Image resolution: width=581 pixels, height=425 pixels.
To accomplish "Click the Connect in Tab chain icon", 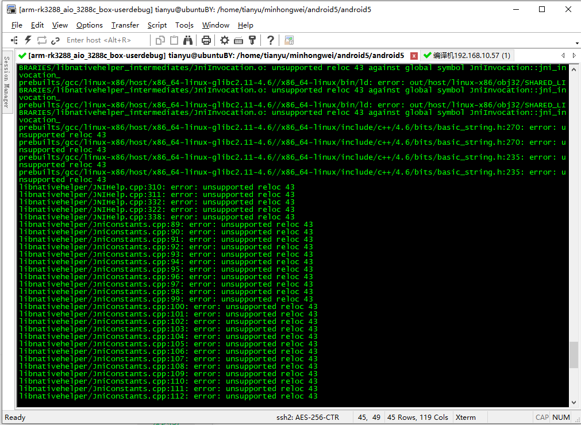I will click(56, 40).
